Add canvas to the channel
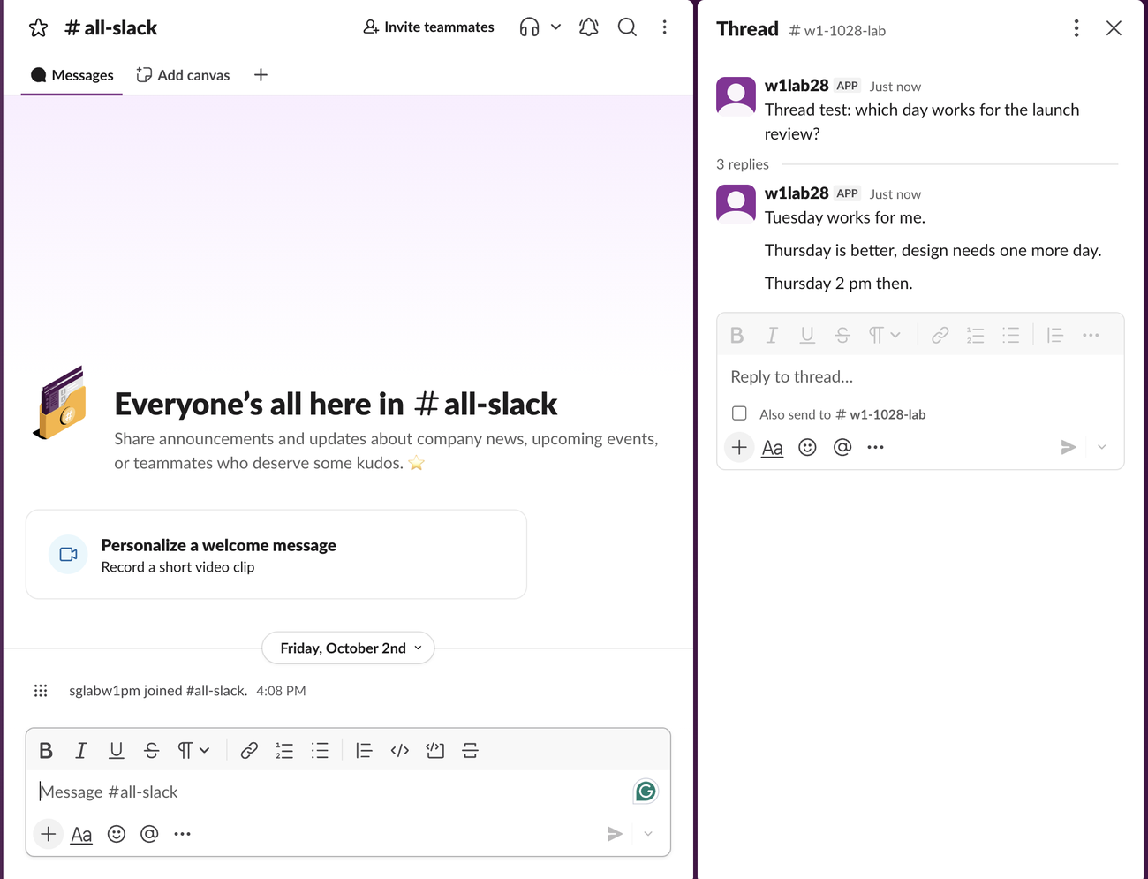This screenshot has height=879, width=1148. click(183, 75)
